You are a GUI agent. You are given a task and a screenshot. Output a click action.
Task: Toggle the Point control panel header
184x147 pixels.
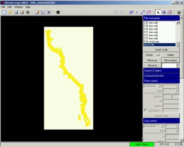[x=161, y=81]
